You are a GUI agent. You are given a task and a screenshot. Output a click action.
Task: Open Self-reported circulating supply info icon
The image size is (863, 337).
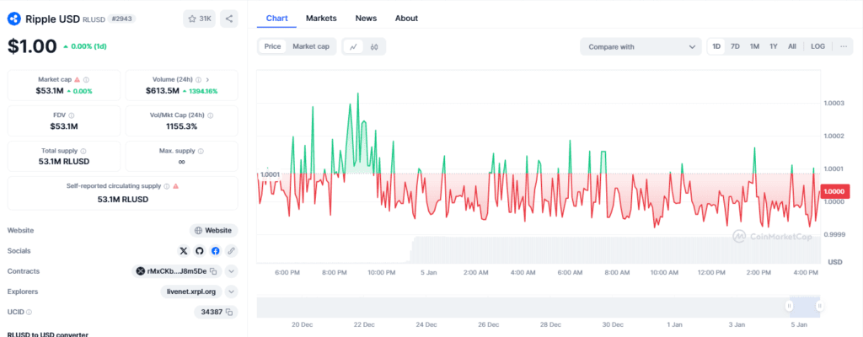point(166,186)
